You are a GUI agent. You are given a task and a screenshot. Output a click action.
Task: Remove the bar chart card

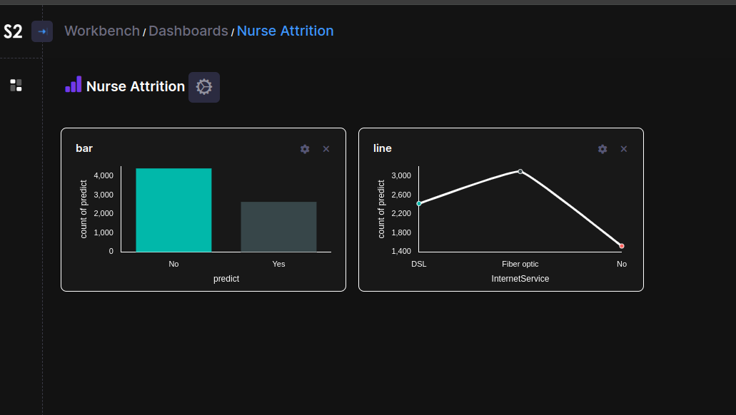pyautogui.click(x=326, y=149)
